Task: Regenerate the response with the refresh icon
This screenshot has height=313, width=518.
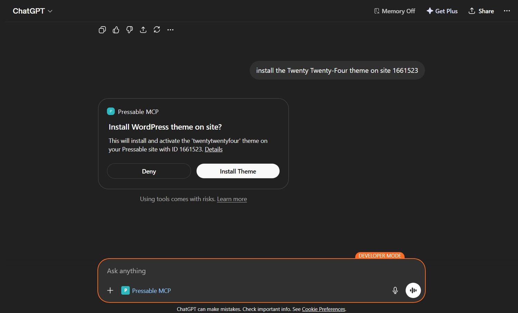Action: [157, 30]
